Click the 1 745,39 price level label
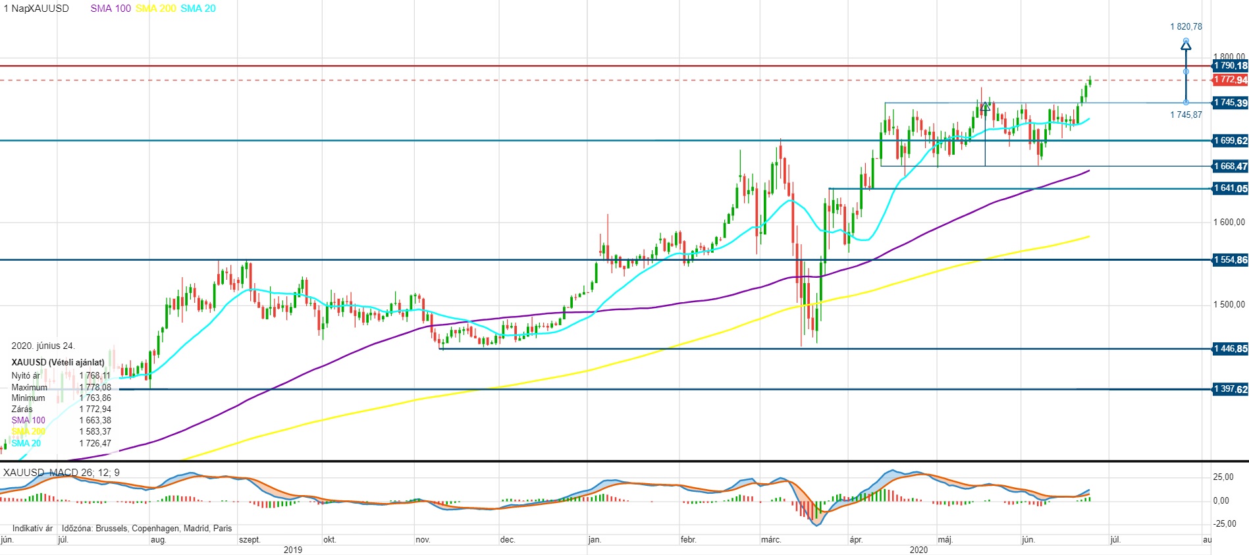Viewport: 1249px width, 555px height. tap(1230, 103)
